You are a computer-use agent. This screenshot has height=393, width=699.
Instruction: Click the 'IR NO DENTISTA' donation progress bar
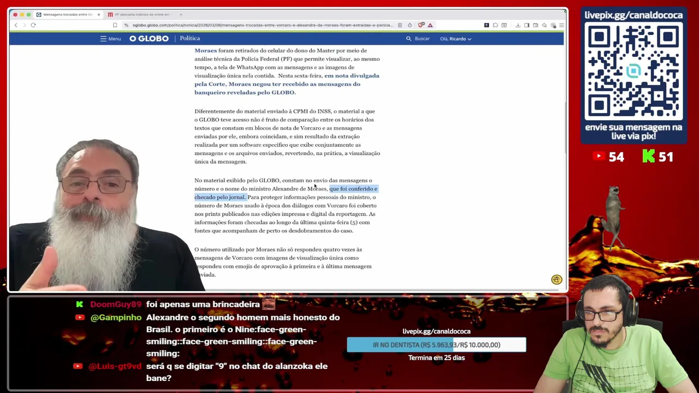coord(436,345)
